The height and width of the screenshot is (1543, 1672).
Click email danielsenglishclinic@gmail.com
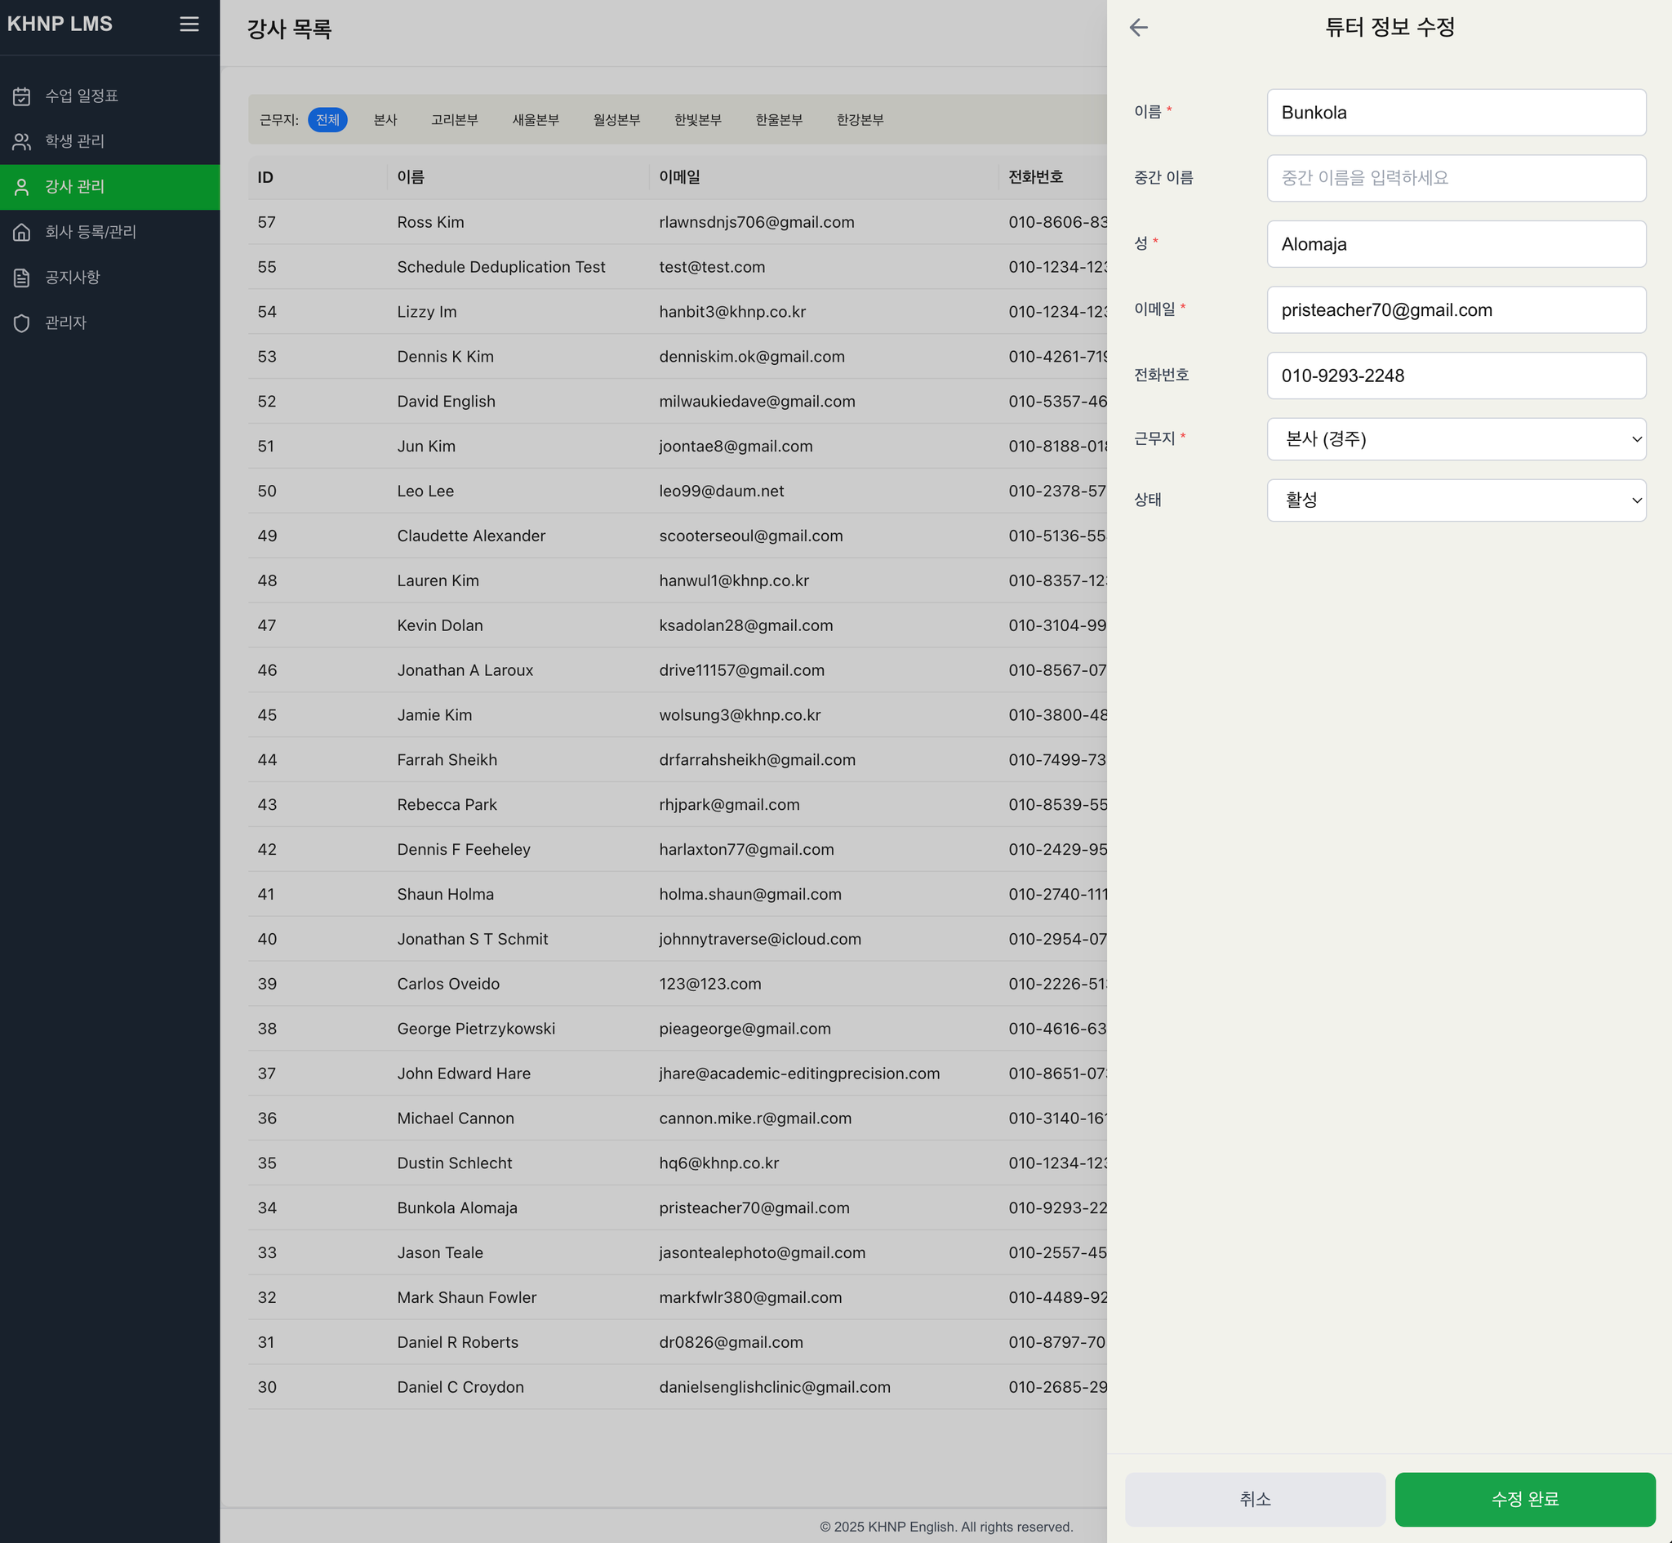pos(775,1388)
